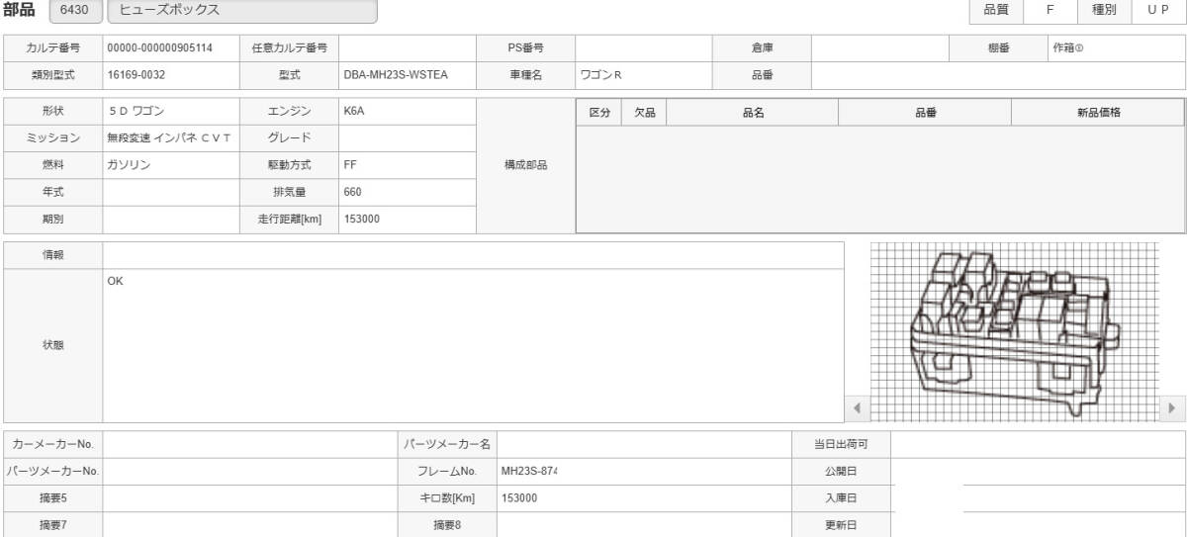The image size is (1187, 537).
Task: Click the empty 情報 field
Action: click(473, 255)
